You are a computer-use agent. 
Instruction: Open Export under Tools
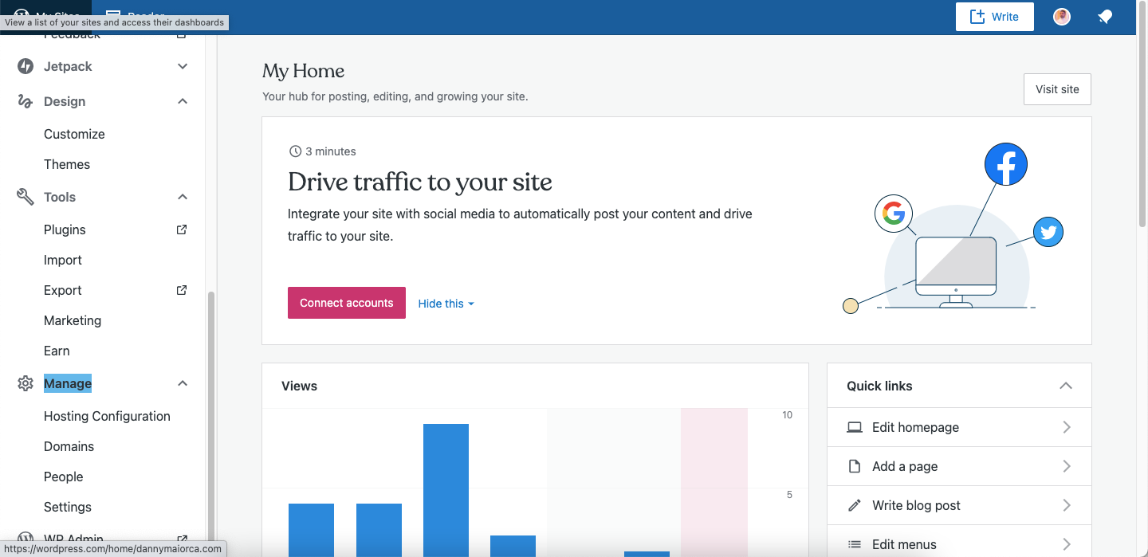click(63, 290)
